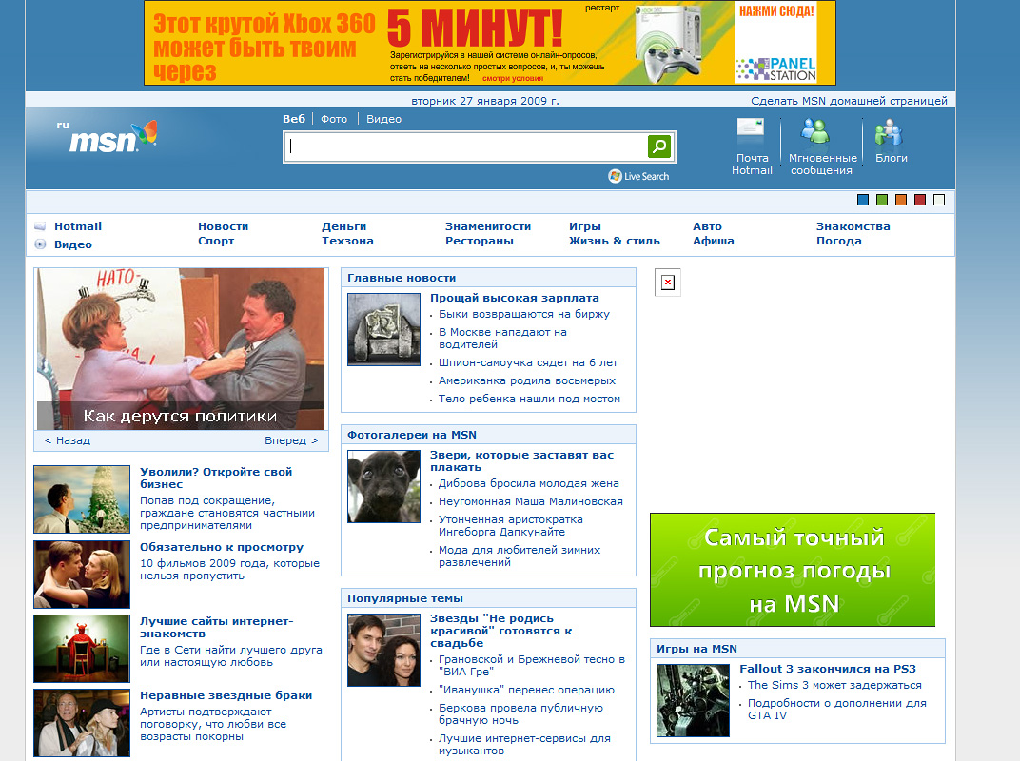This screenshot has width=1020, height=761.
Task: Click the green search magnifier button
Action: pos(659,146)
